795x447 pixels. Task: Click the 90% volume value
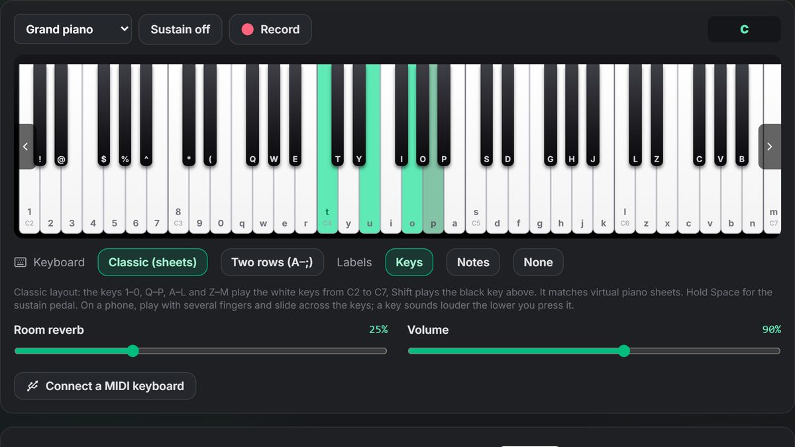pyautogui.click(x=772, y=329)
